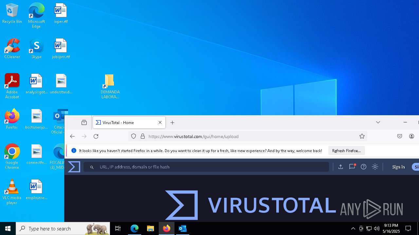Select the iiiper.rtf desktop file

point(61,13)
